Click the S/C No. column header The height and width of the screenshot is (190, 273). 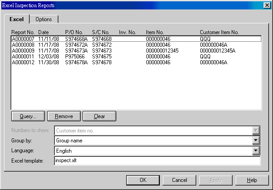[x=101, y=32]
